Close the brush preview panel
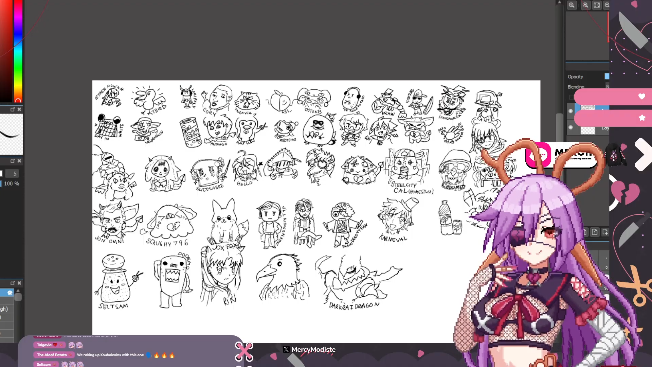The image size is (652, 367). coord(19,109)
